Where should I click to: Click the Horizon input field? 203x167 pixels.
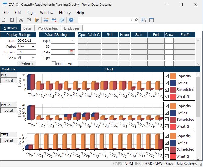pyautogui.click(x=27, y=52)
